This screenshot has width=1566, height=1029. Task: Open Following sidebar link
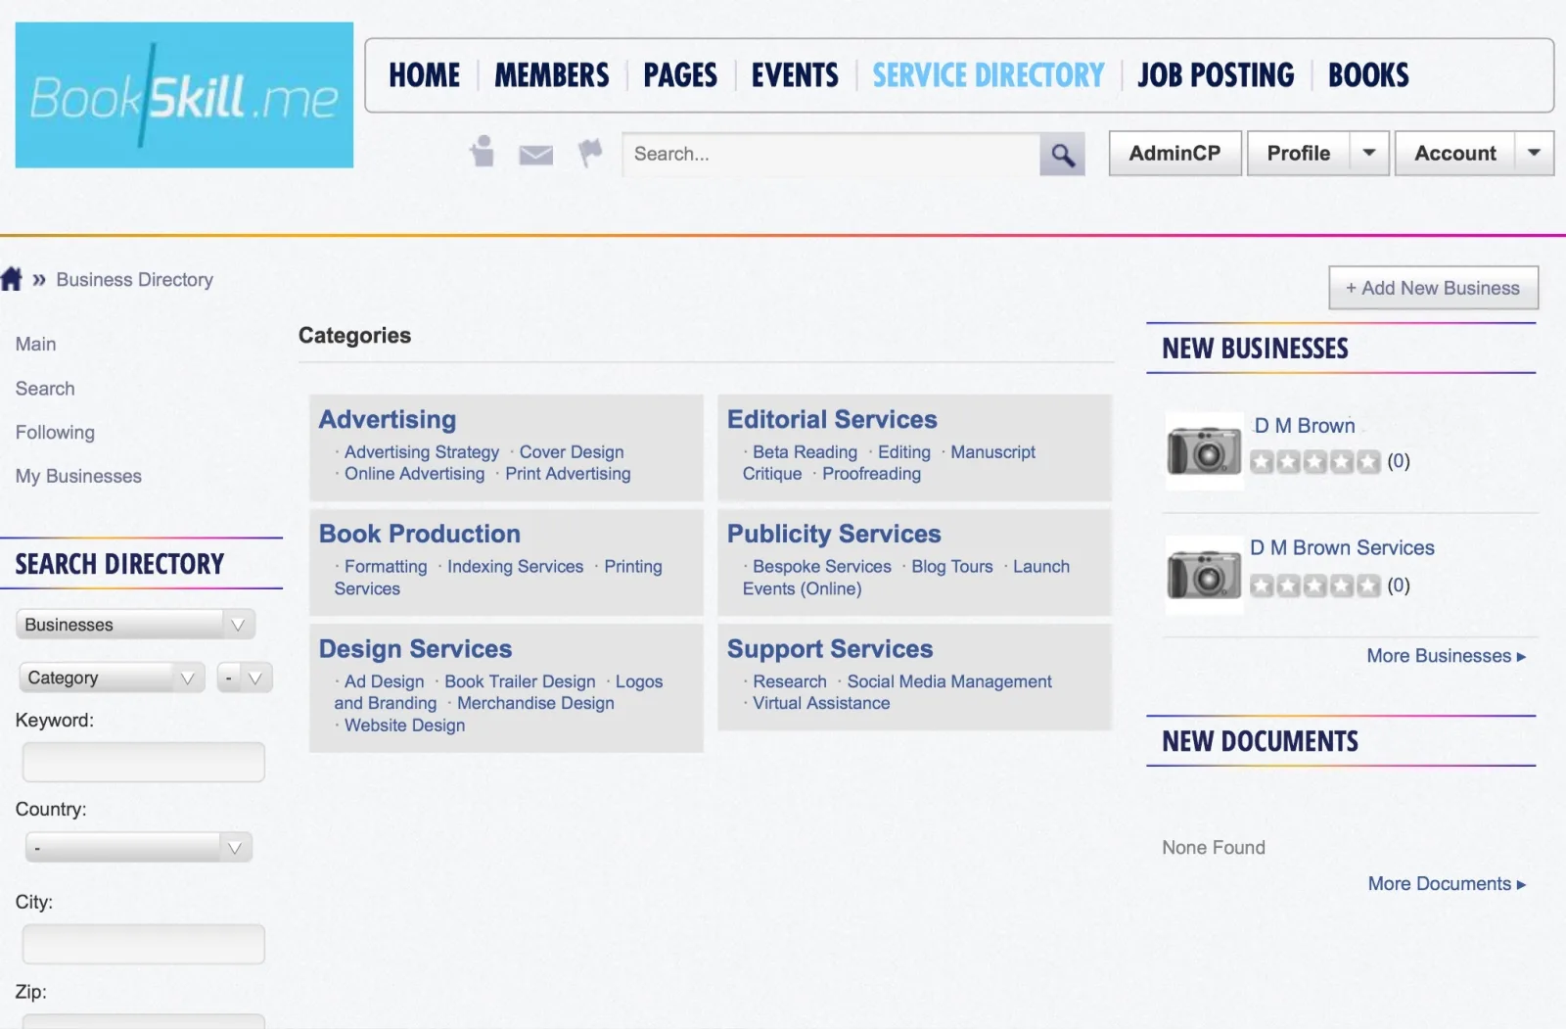point(55,433)
